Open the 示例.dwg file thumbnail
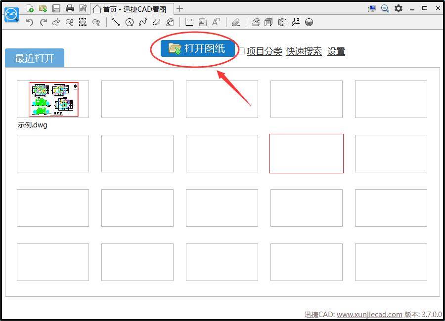The height and width of the screenshot is (321, 445). [52, 99]
